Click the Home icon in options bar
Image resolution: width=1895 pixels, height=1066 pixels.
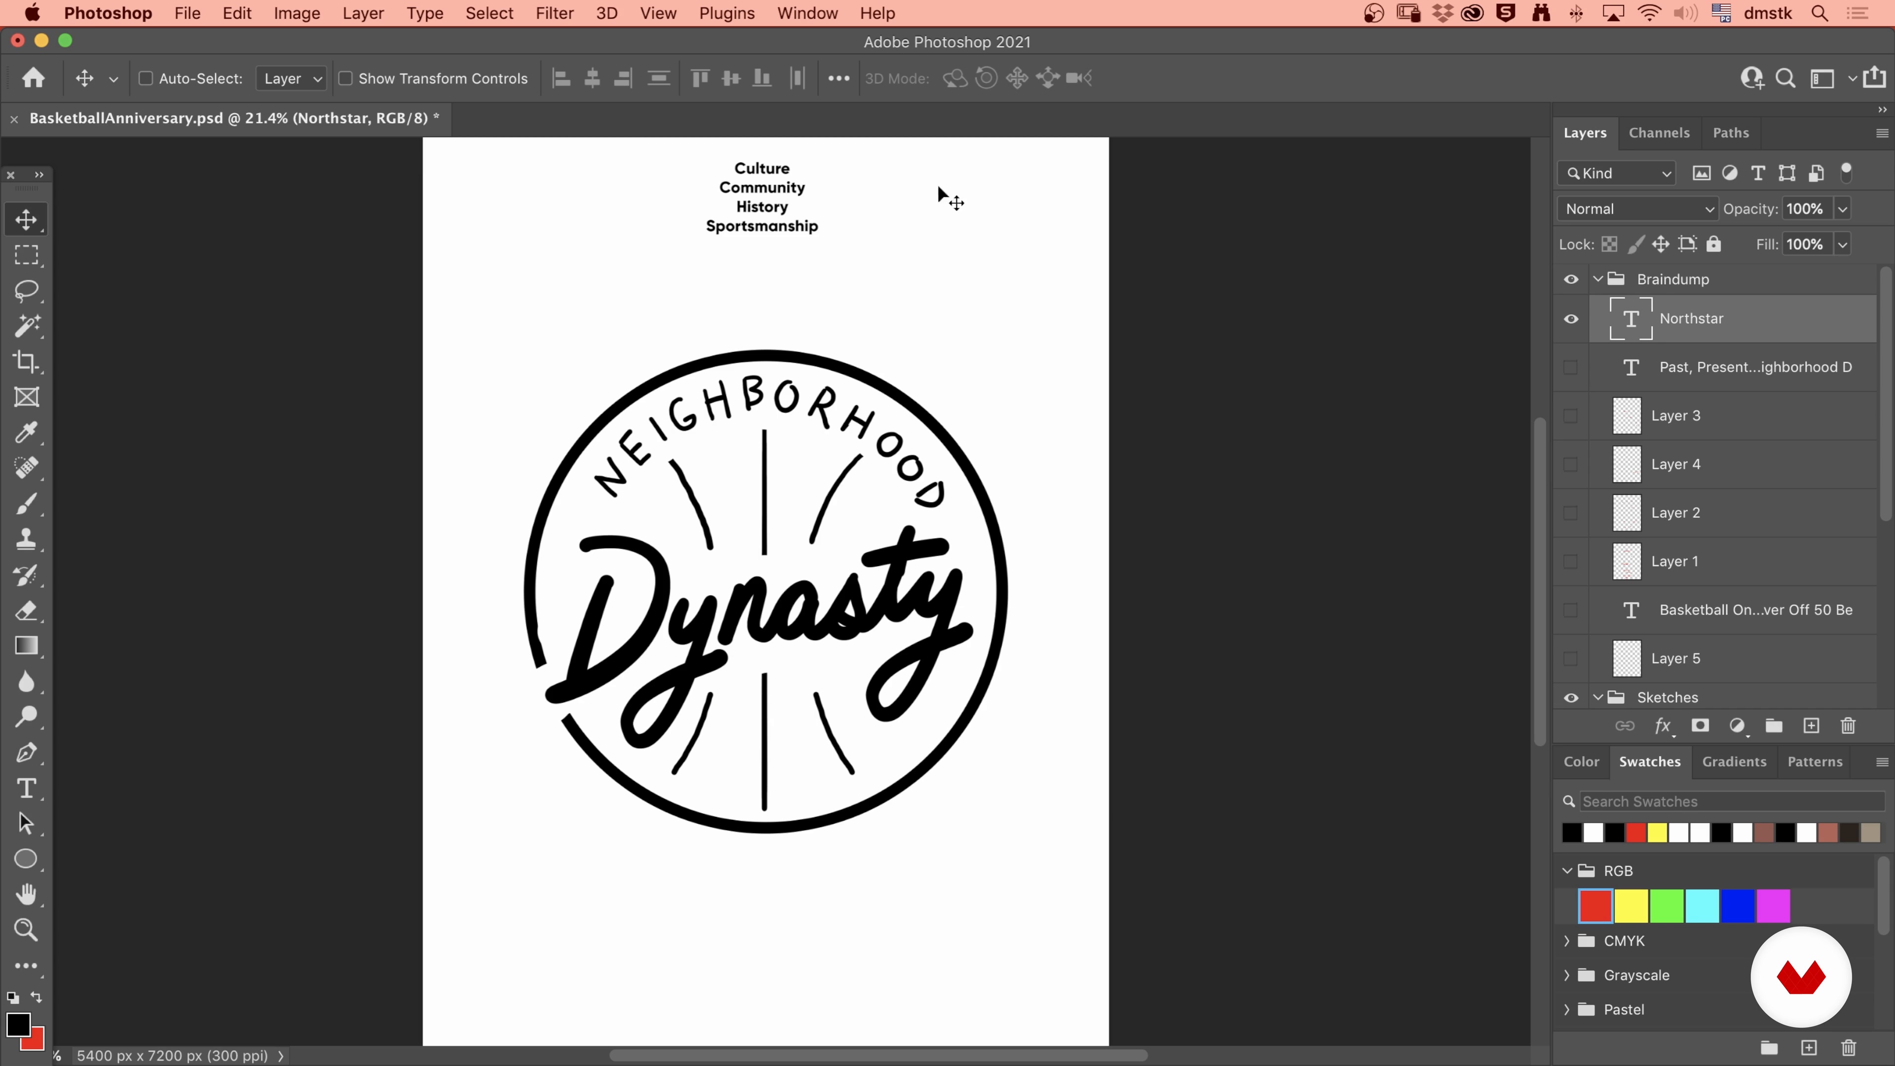[x=33, y=78]
